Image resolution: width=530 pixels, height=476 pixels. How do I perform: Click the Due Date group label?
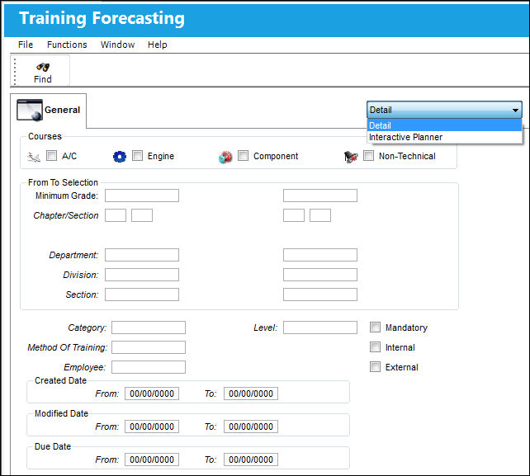click(53, 446)
